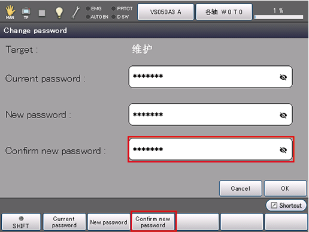The image size is (309, 232).
Task: Open the VS050A3 A robot selector
Action: [x=166, y=12]
